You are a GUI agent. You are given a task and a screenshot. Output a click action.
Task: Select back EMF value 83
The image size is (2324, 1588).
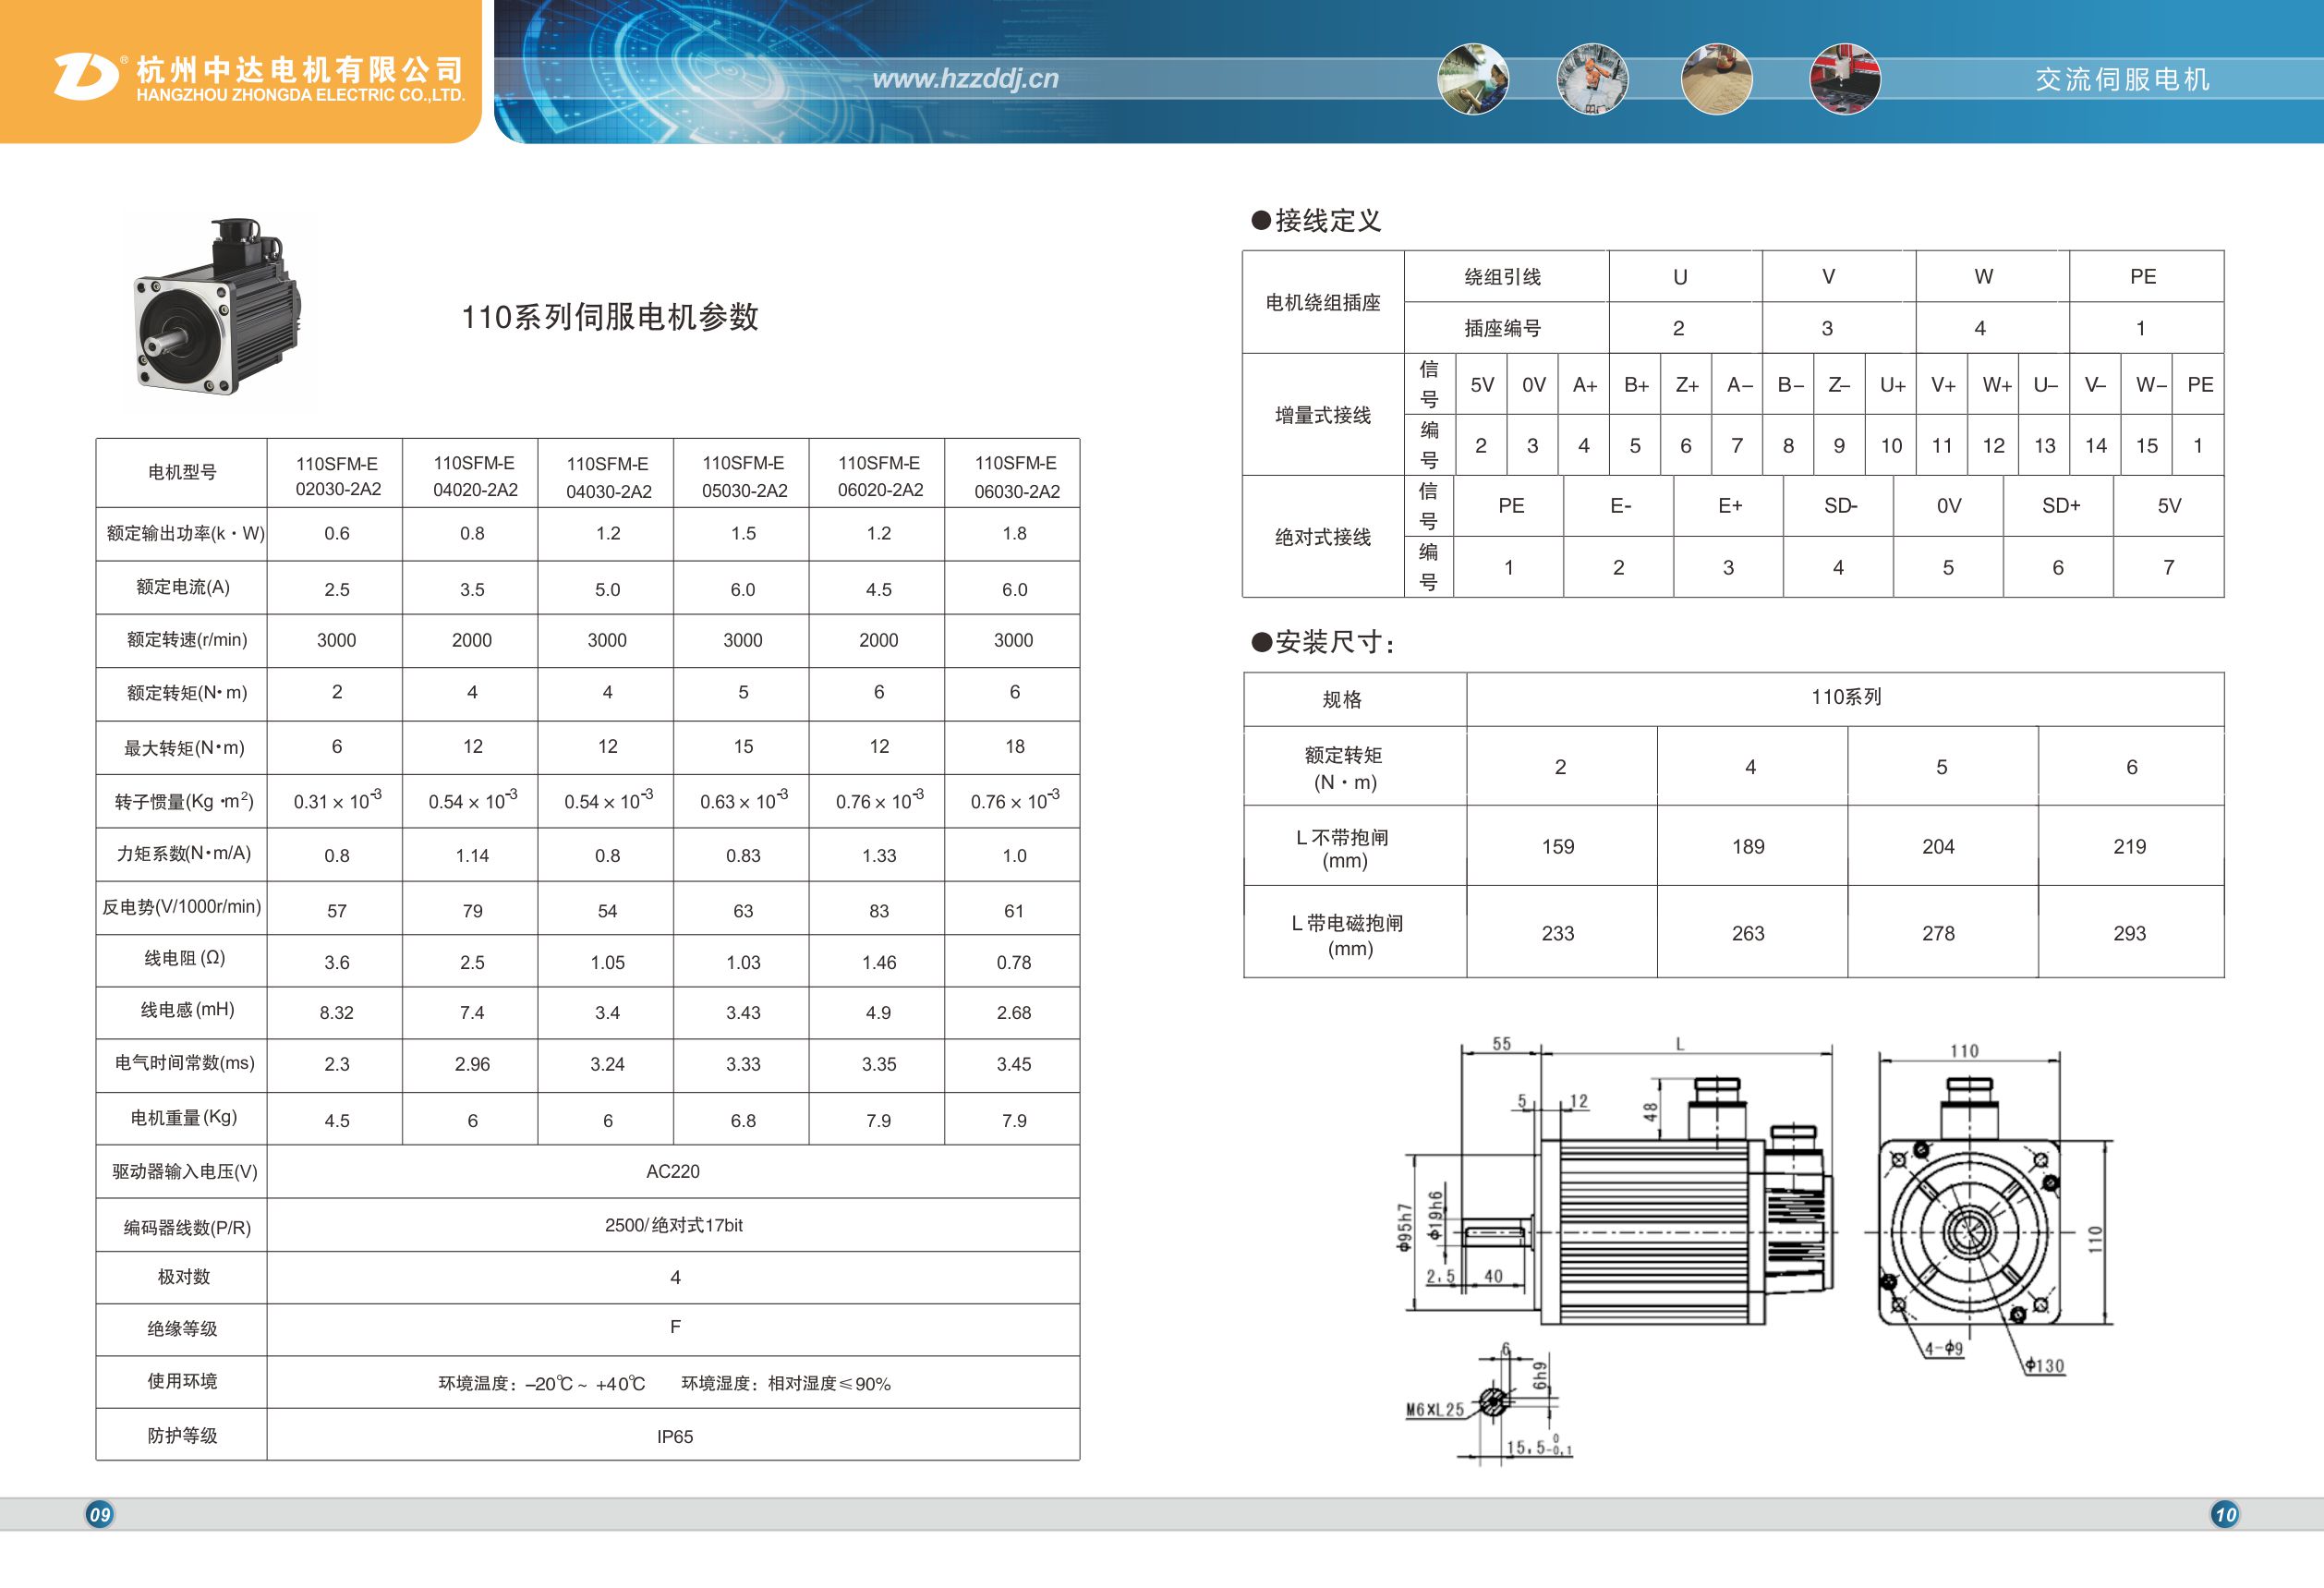879,911
